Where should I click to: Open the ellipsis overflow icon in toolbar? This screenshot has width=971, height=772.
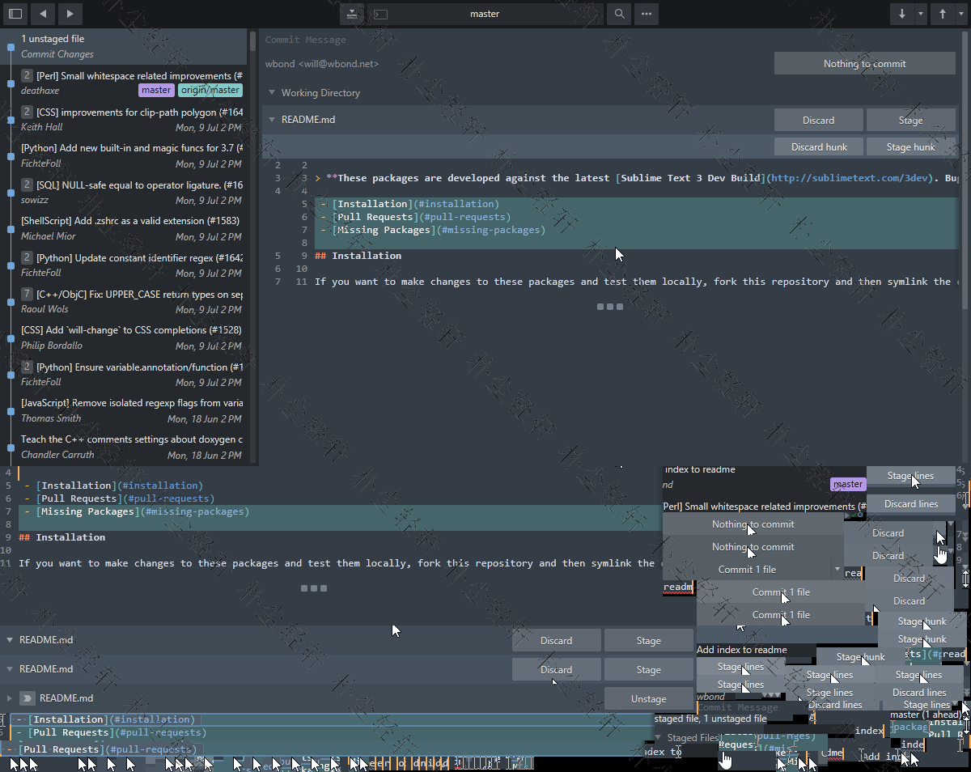(x=646, y=14)
